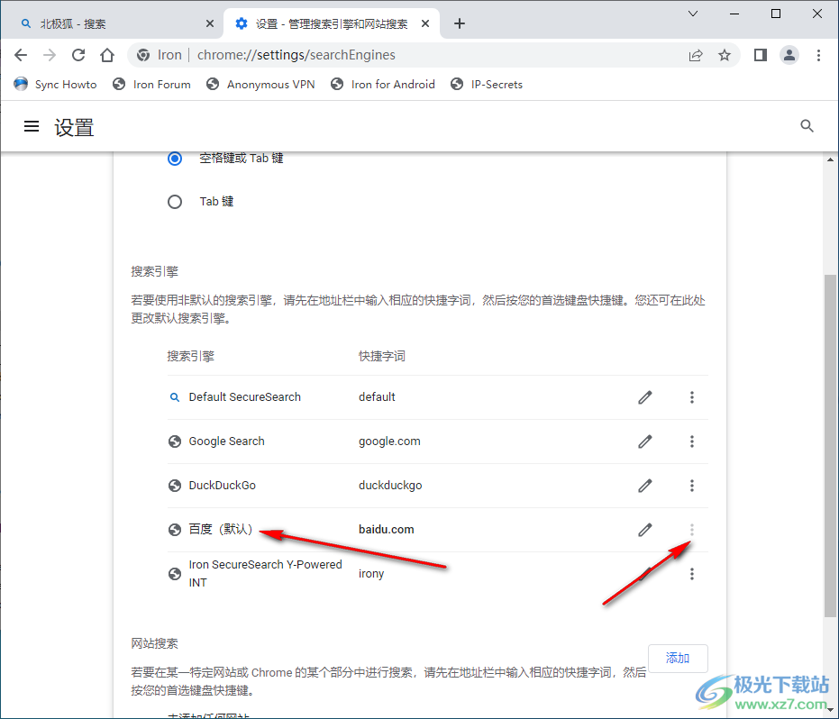Share this page using the share icon
Viewport: 839px width, 719px height.
(696, 55)
